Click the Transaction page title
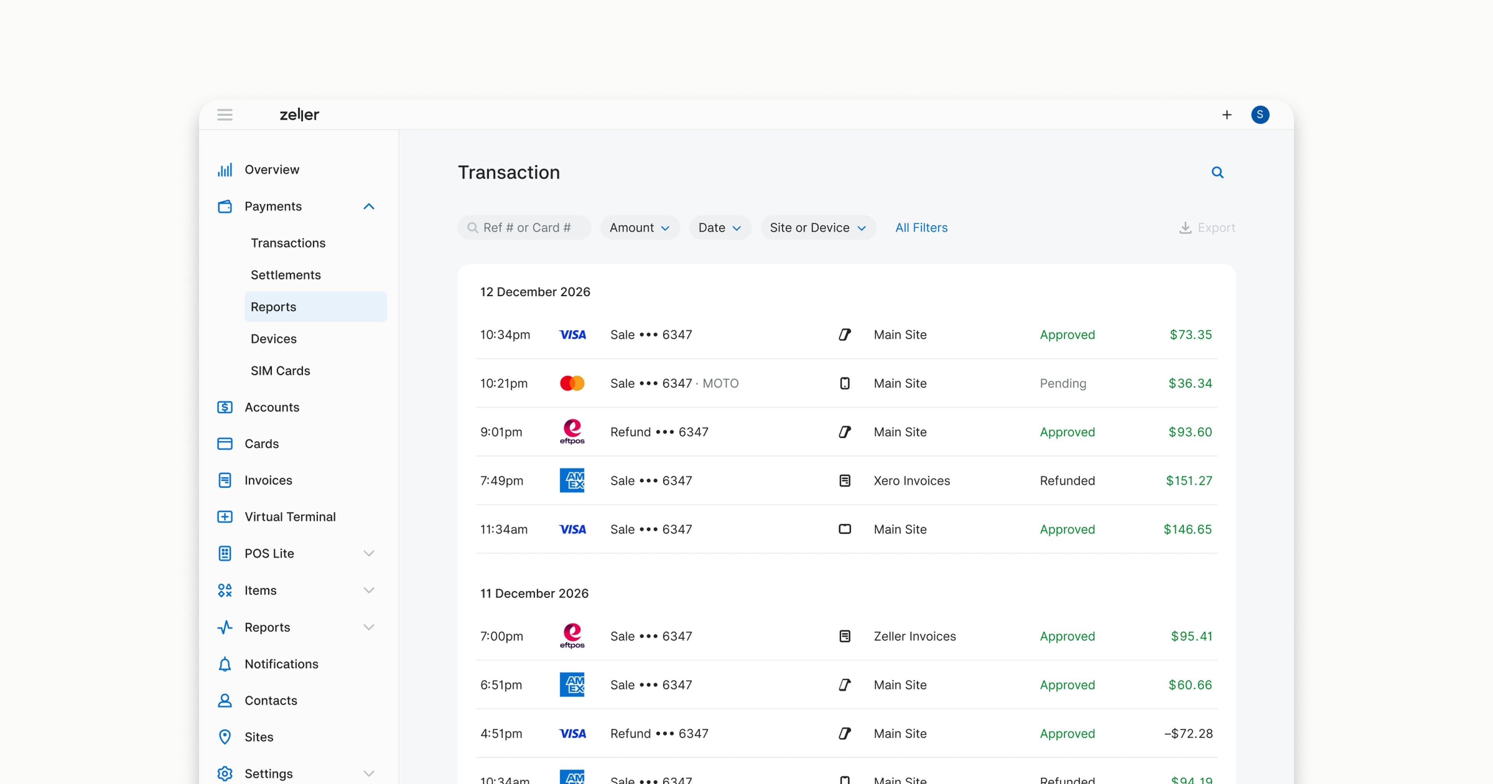The height and width of the screenshot is (784, 1493). 509,172
